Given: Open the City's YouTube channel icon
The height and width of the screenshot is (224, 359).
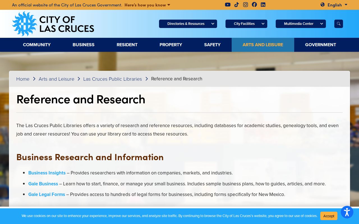Looking at the screenshot, I should pos(228,4).
